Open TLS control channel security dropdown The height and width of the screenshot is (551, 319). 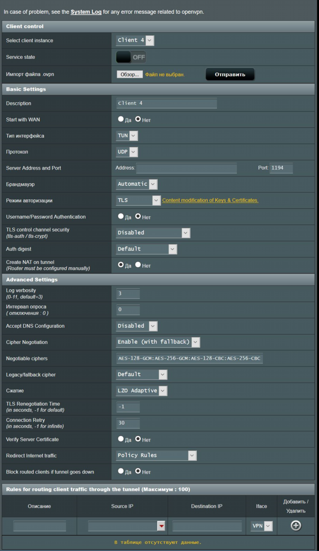[153, 233]
